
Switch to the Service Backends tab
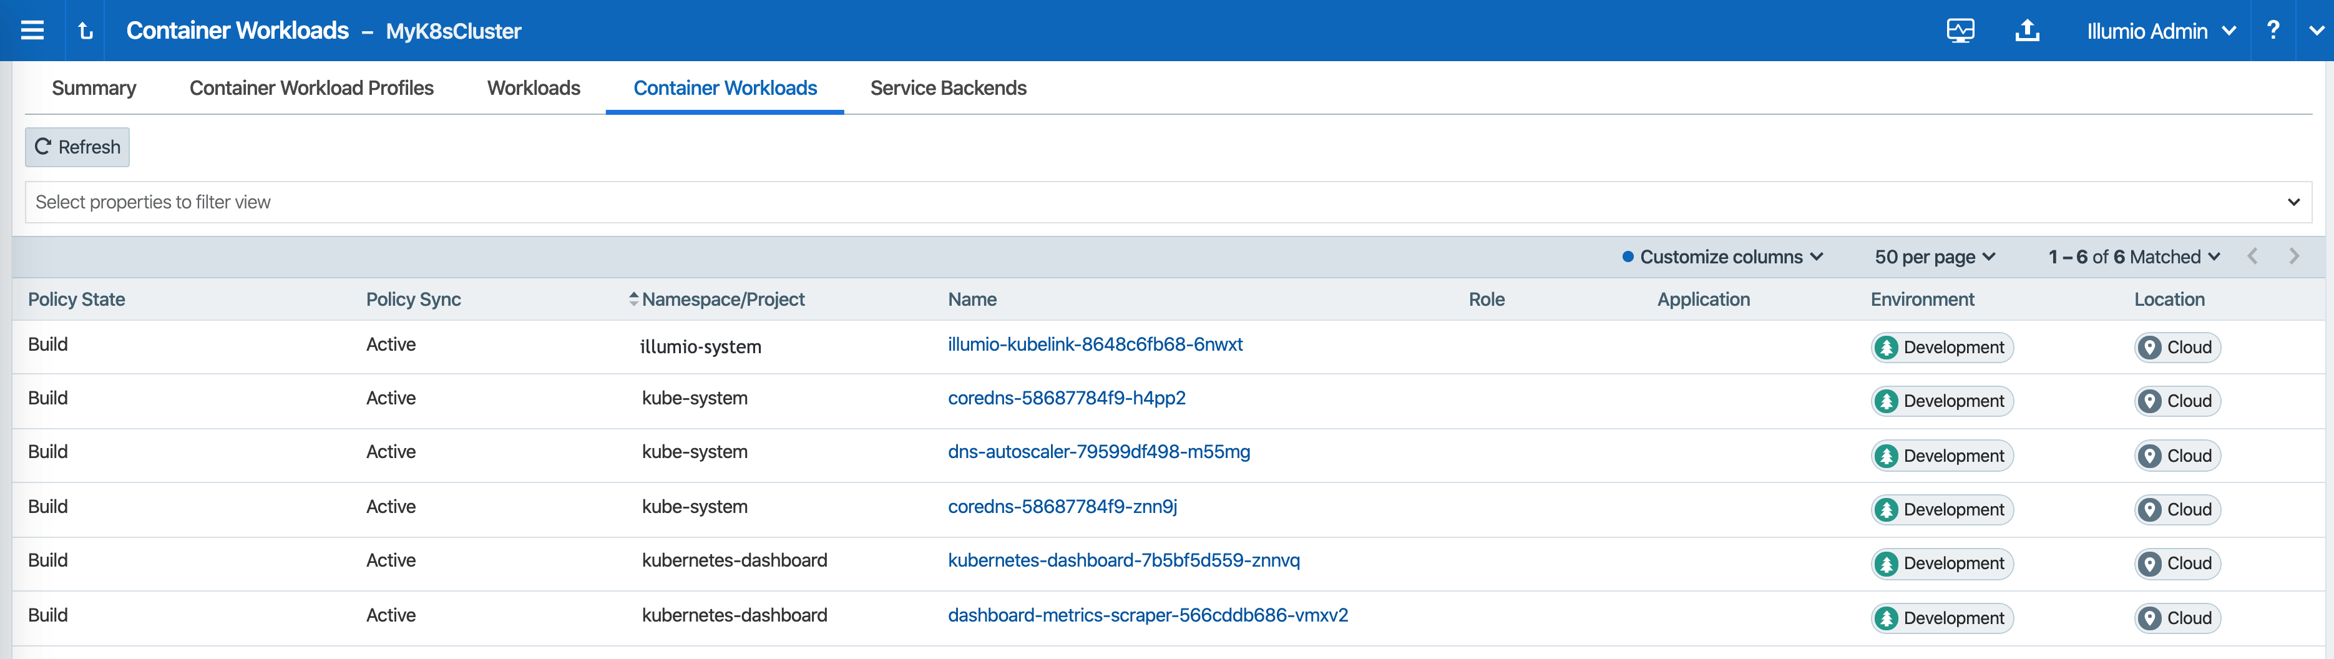(x=948, y=88)
